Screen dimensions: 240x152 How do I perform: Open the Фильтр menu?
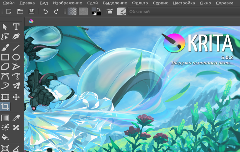(x=140, y=3)
